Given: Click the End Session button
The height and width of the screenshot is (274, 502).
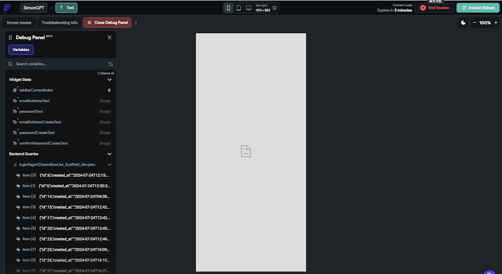Looking at the screenshot, I should [x=434, y=8].
